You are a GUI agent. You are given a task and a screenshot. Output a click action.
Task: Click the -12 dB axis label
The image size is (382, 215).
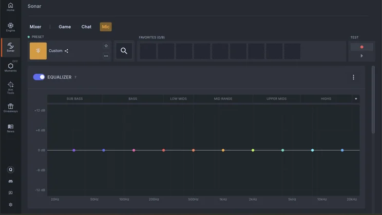point(40,190)
